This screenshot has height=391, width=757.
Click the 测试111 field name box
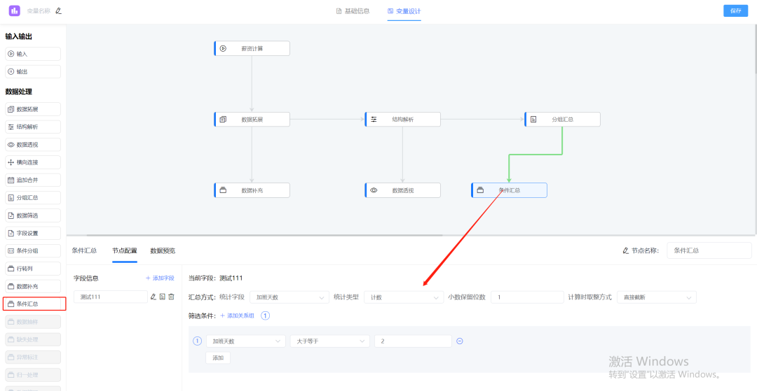click(111, 297)
